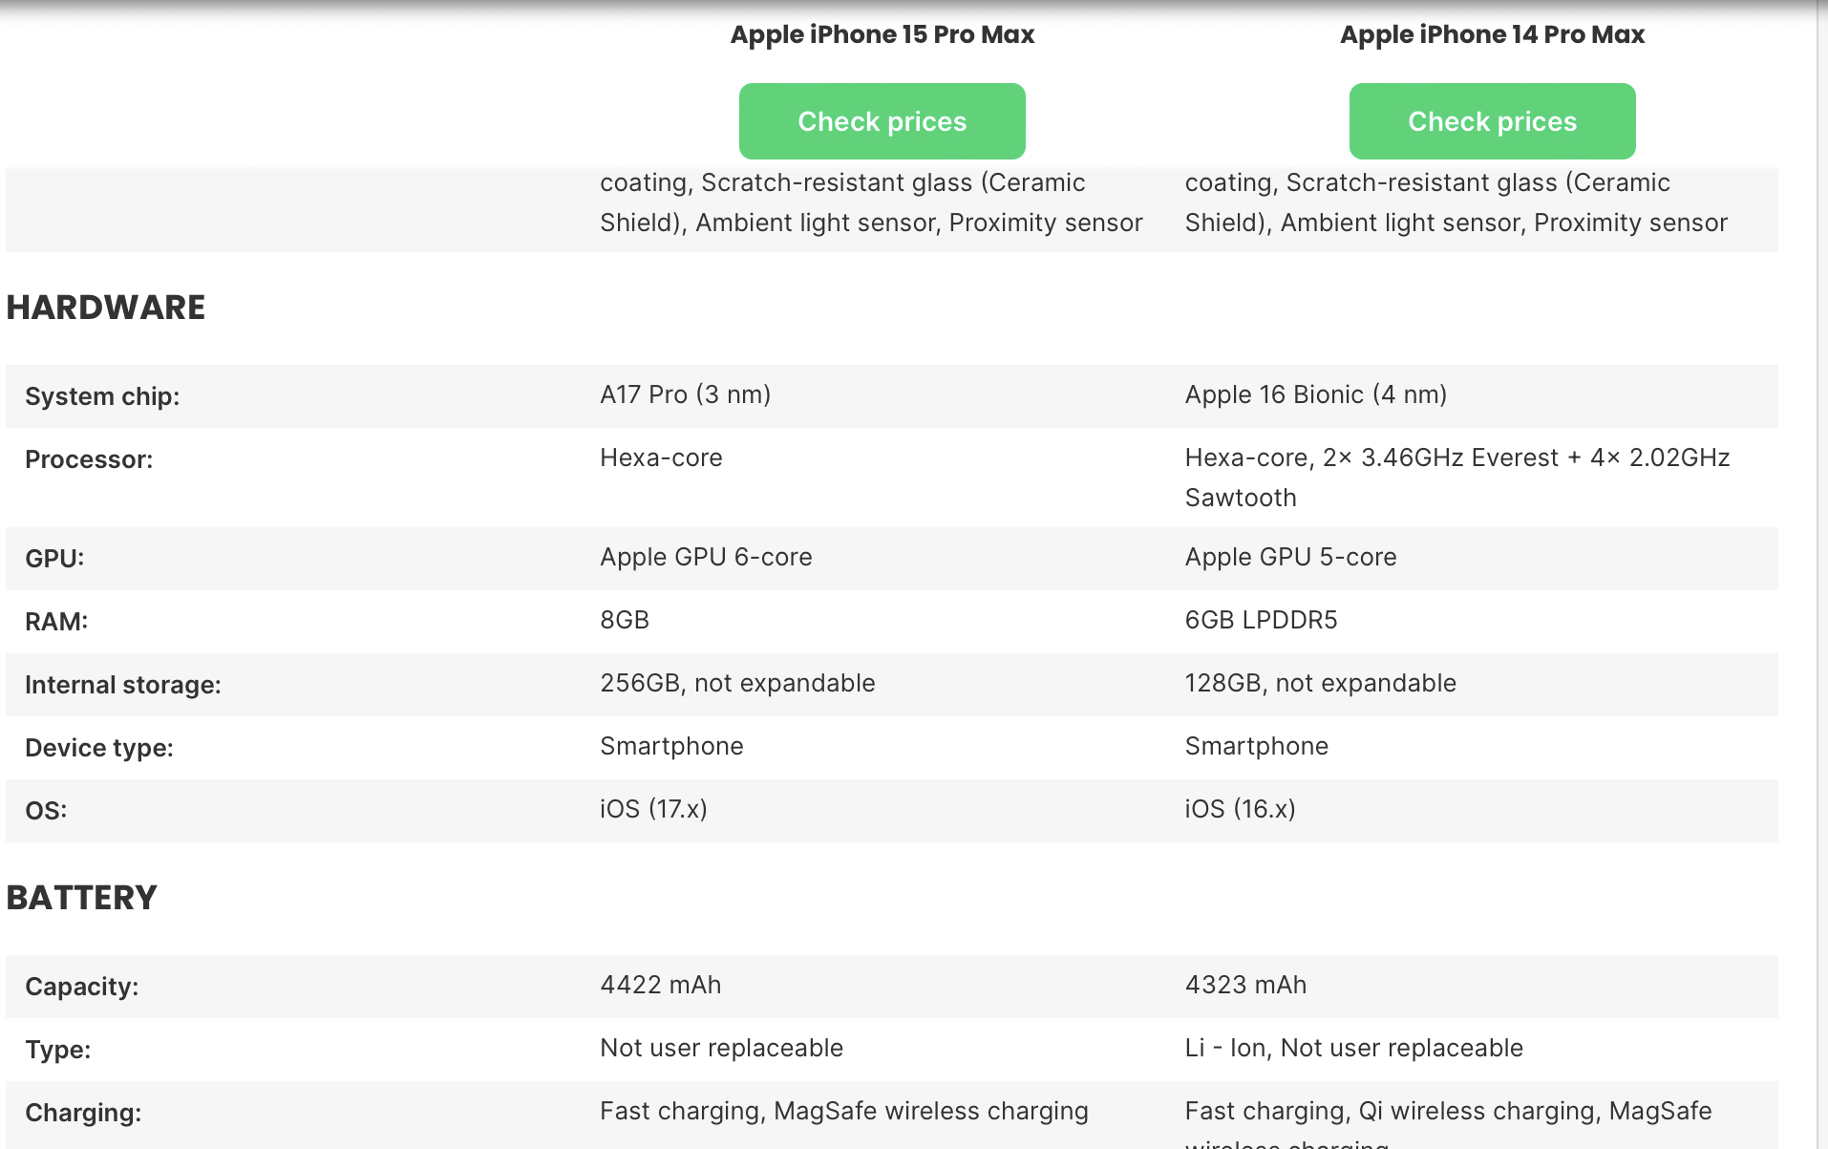The width and height of the screenshot is (1828, 1149).
Task: Click the A17 Pro (3 nm) value
Action: click(685, 394)
